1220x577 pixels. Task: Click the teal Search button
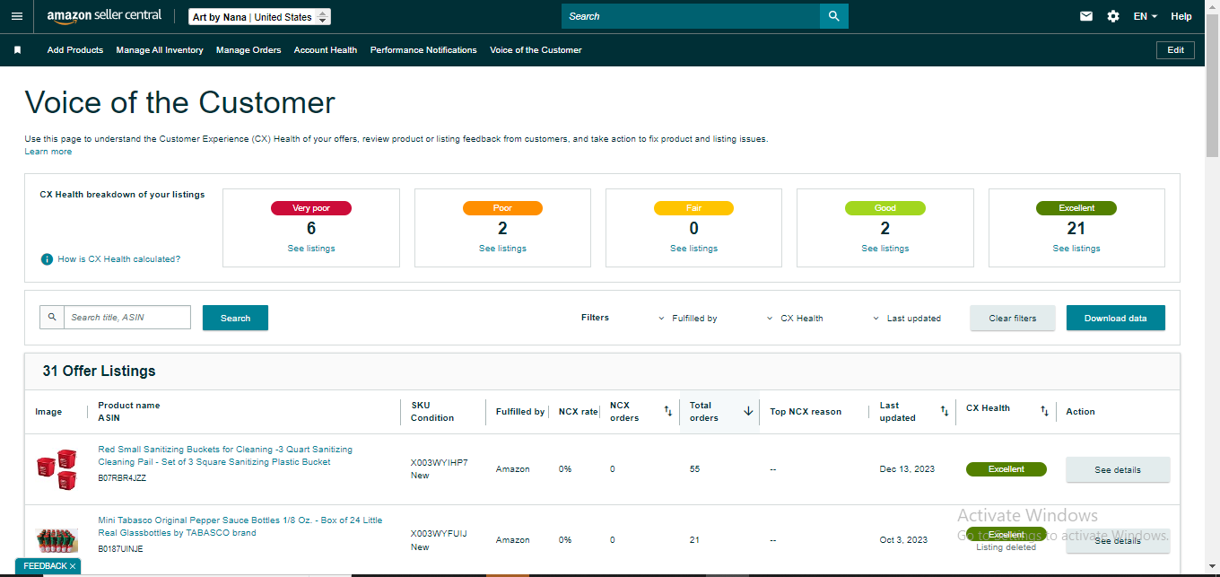point(235,318)
